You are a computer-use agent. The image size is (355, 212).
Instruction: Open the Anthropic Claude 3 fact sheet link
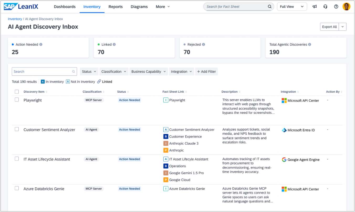point(184,143)
